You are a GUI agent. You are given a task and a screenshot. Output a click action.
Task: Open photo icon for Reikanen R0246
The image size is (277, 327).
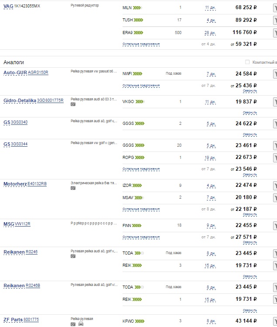click(x=73, y=256)
